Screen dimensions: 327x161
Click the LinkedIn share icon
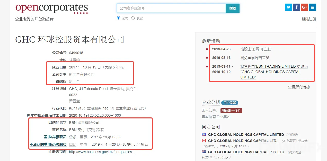(x=313, y=7)
